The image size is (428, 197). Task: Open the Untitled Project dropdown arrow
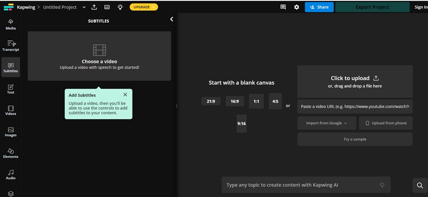click(84, 7)
